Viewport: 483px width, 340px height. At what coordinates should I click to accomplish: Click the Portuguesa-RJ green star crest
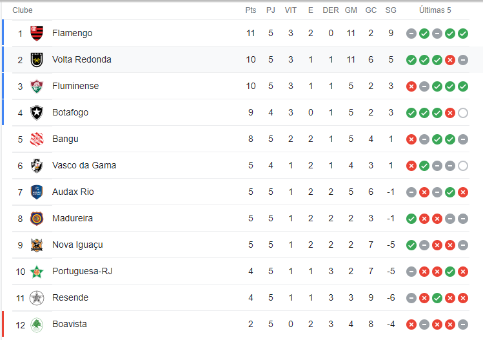pos(37,272)
